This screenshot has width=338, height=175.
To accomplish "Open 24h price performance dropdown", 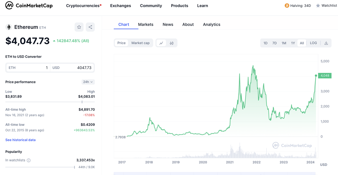I will click(88, 82).
